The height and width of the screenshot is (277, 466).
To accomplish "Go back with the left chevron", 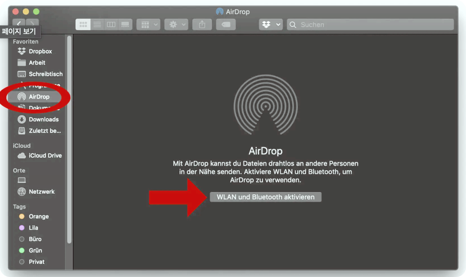I will pyautogui.click(x=19, y=23).
